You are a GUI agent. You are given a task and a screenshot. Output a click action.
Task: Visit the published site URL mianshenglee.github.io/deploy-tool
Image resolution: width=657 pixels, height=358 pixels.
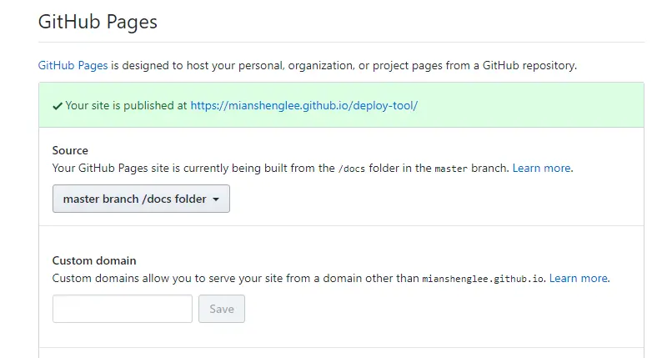304,106
